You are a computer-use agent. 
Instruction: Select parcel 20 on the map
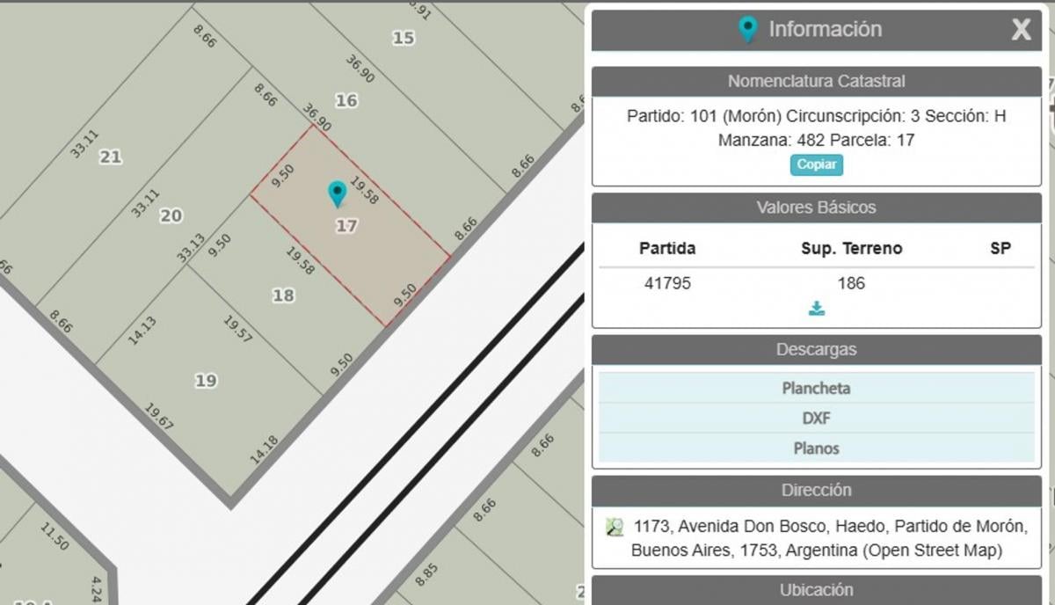click(x=171, y=215)
